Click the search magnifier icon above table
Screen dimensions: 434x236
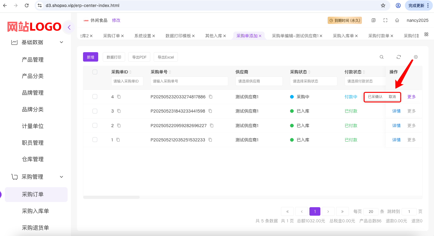coord(382,57)
